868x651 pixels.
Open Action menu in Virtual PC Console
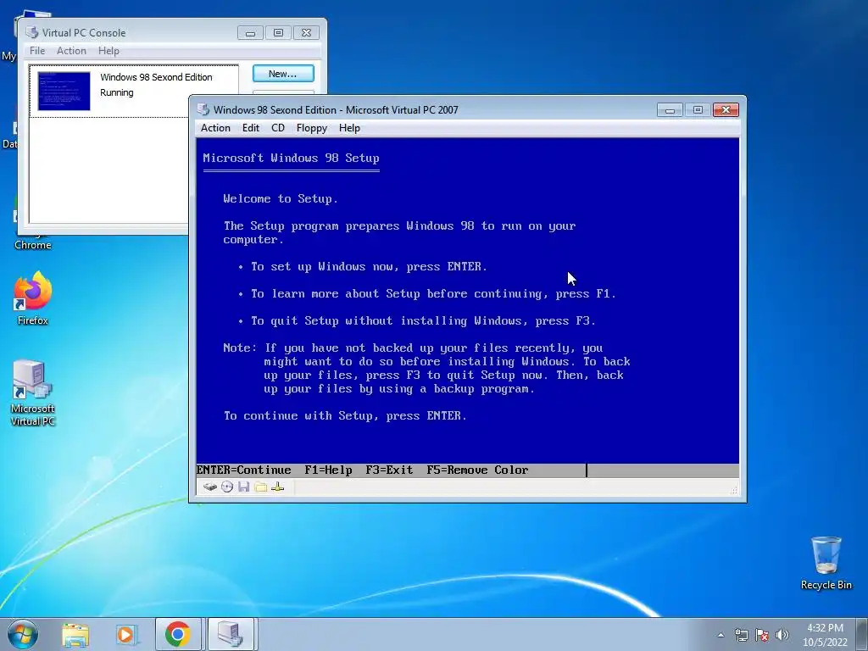(x=71, y=50)
